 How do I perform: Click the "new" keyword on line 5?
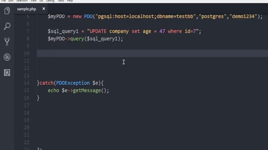pyautogui.click(x=77, y=17)
